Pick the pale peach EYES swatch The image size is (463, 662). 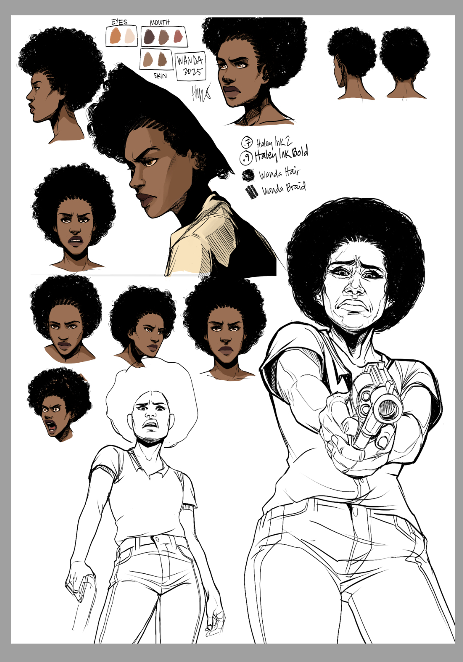coord(130,36)
